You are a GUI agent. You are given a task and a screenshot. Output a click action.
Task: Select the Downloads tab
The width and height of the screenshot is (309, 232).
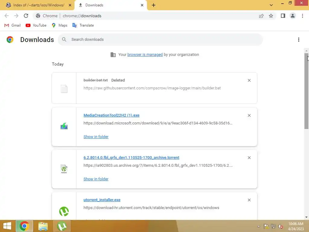click(111, 5)
